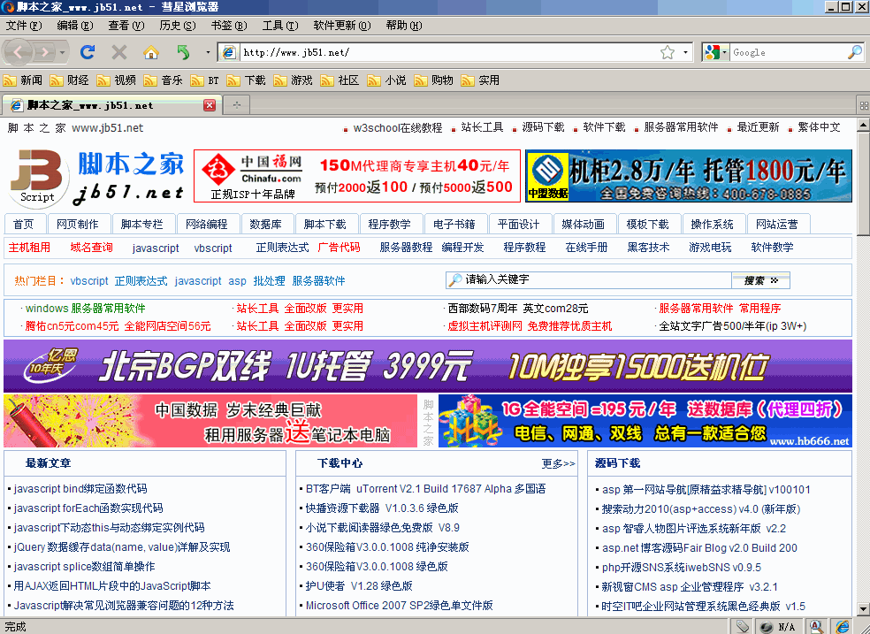Open the 文件 menu
870x634 pixels.
coord(24,26)
